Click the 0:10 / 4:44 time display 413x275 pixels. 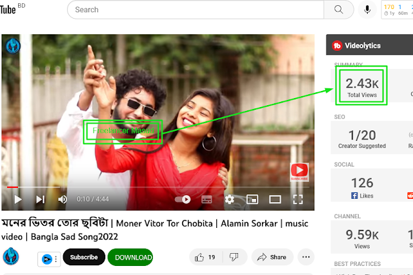coord(93,199)
